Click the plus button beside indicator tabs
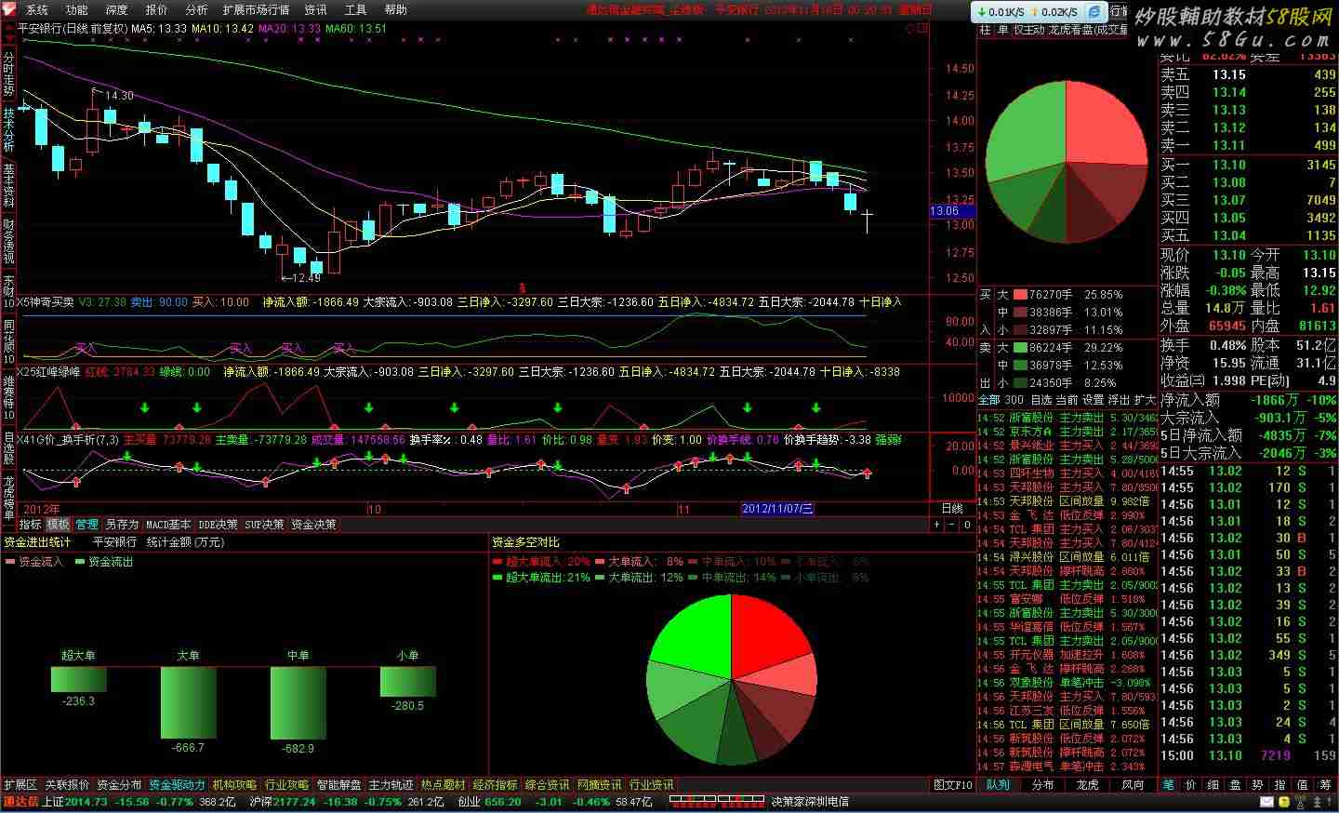The width and height of the screenshot is (1339, 813). (936, 525)
